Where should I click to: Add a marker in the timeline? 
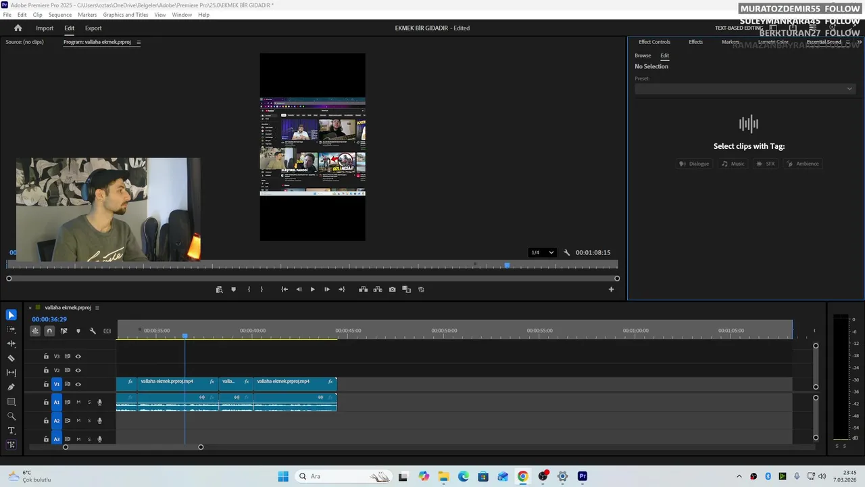pyautogui.click(x=78, y=331)
